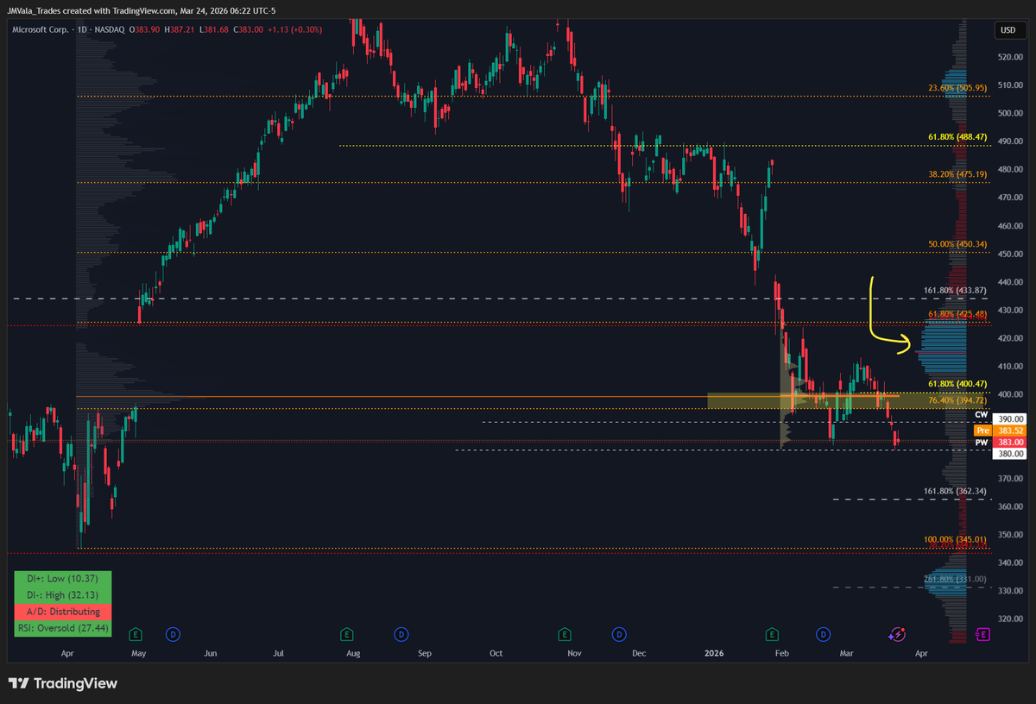Click the dividend D marker between May and Jun
Image resolution: width=1036 pixels, height=704 pixels.
[173, 635]
